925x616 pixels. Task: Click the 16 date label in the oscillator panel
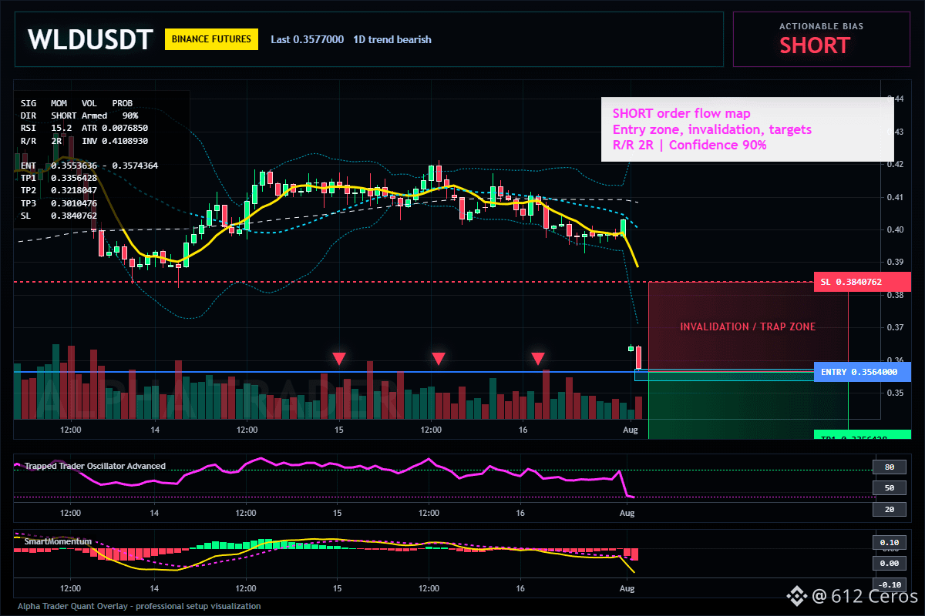(520, 513)
